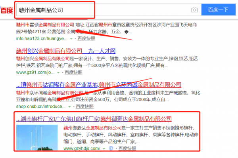Click the Baidu logo
The image size is (238, 158).
point(6,10)
